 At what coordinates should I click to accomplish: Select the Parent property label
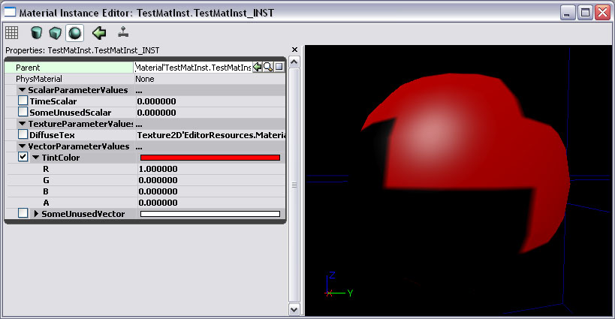pyautogui.click(x=28, y=68)
